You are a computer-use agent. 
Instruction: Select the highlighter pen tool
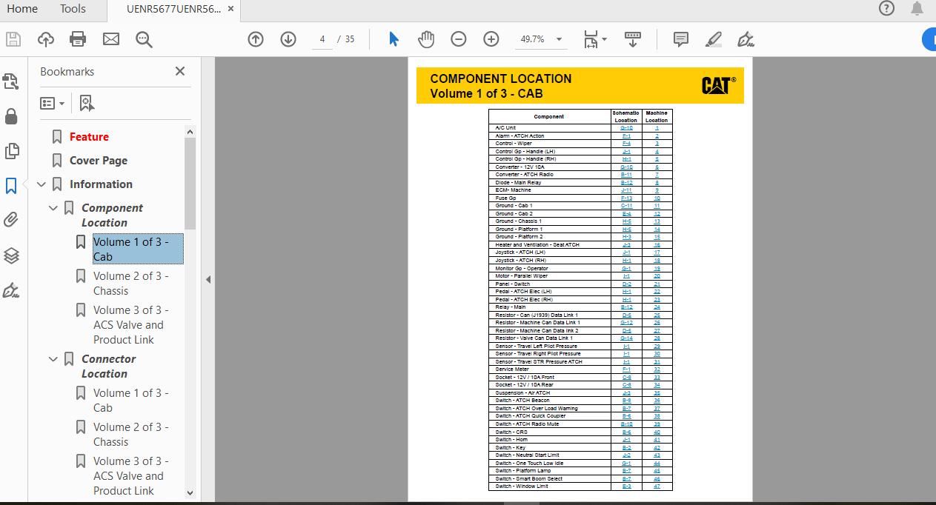(x=714, y=39)
